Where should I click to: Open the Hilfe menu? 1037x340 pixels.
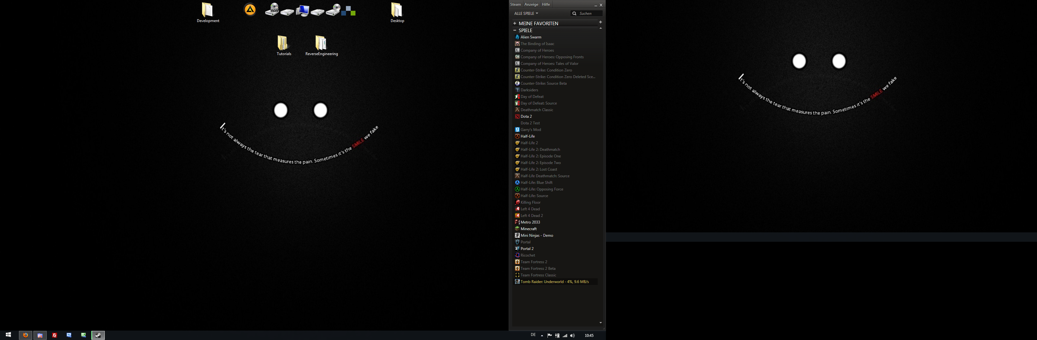546,4
